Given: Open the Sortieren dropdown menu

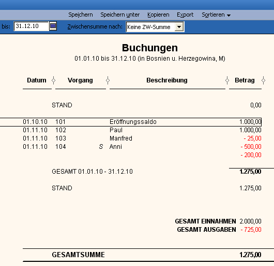Looking at the screenshot, I should tap(216, 15).
